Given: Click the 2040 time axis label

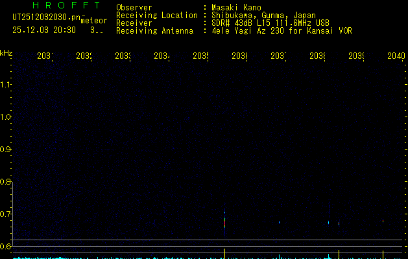Looking at the screenshot, I should 396,56.
